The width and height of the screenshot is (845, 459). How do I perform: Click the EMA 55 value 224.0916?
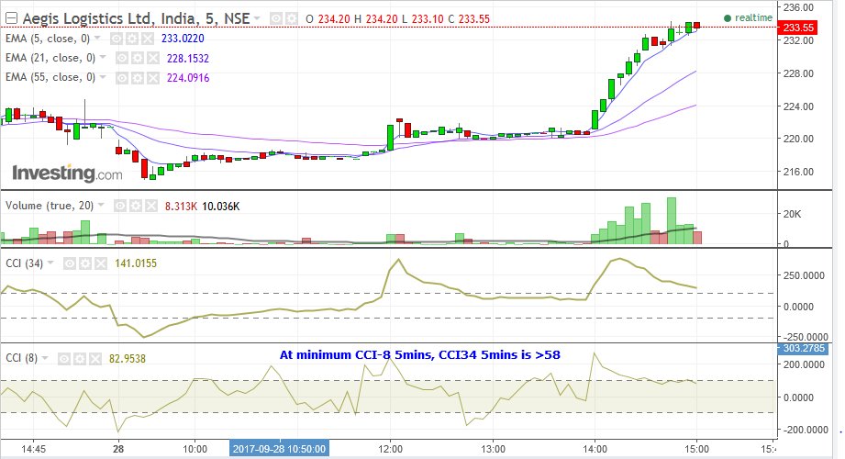tap(187, 78)
